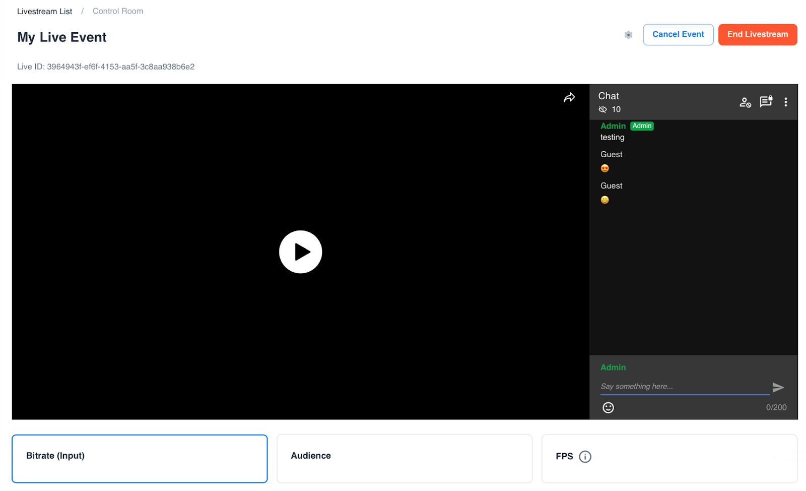Screen dimensions: 806x491
Task: Open event settings gear icon
Action: tap(628, 35)
